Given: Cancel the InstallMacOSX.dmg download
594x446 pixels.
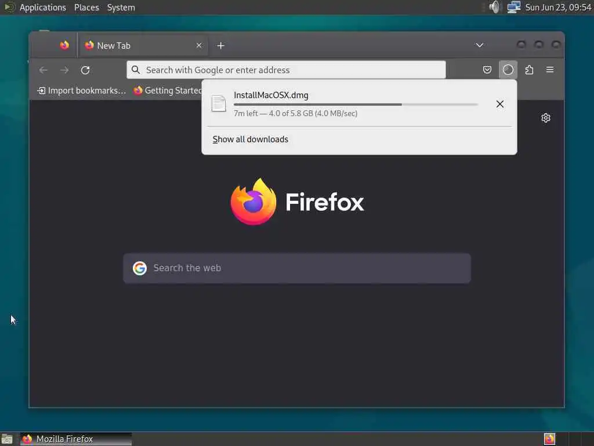Looking at the screenshot, I should 500,104.
